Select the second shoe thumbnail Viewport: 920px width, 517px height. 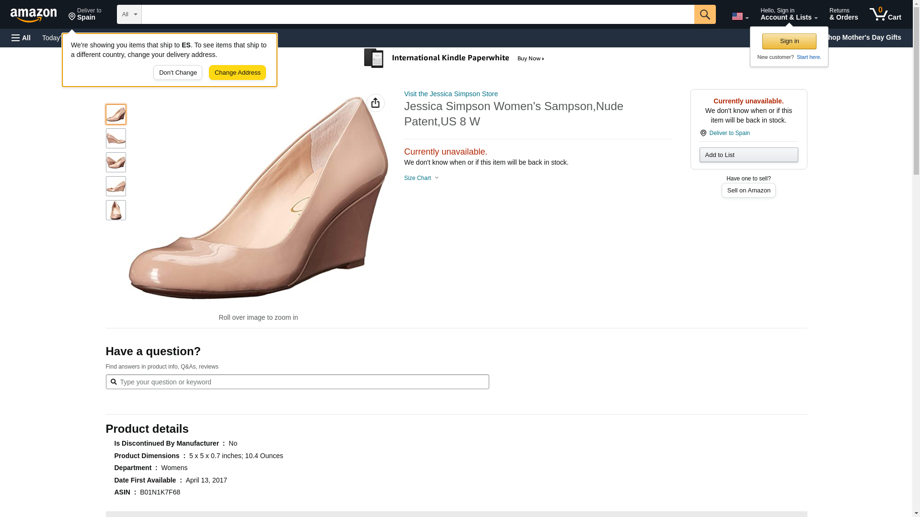(115, 138)
